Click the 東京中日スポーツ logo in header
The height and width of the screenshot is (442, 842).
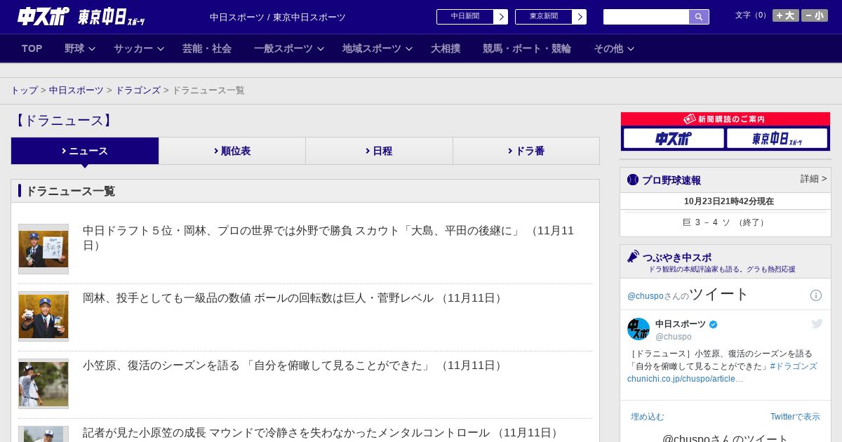[x=111, y=17]
